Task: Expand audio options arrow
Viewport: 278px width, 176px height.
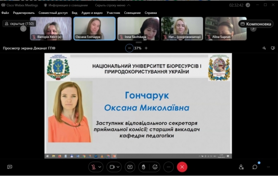Action: click(100, 167)
